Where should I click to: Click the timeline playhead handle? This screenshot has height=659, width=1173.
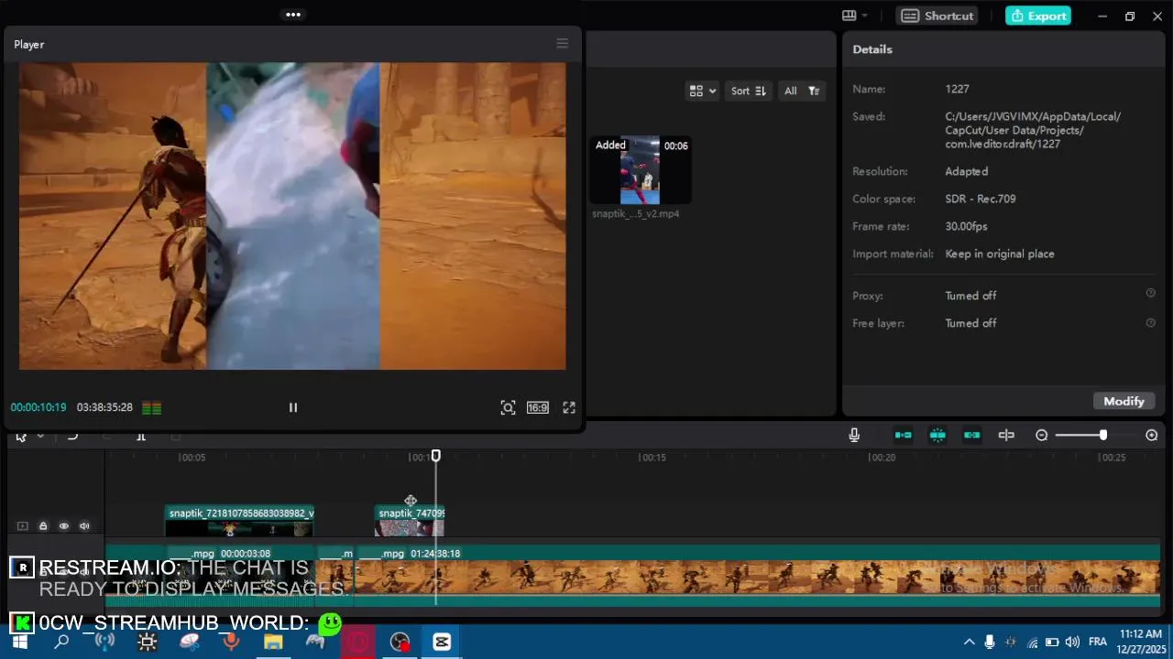tap(436, 456)
